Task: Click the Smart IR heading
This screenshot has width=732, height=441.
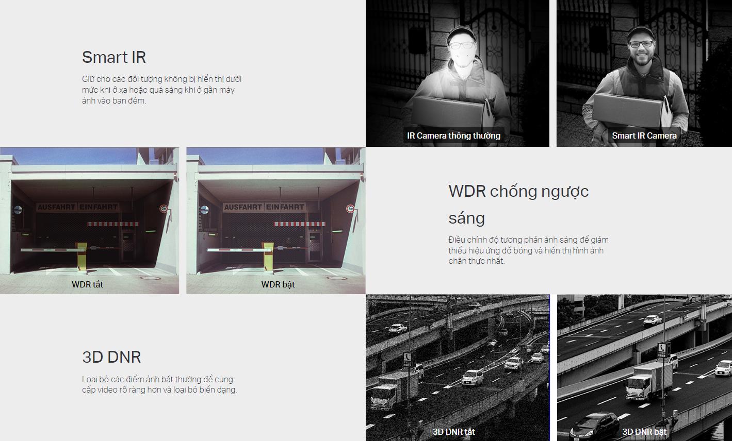Action: [x=114, y=57]
